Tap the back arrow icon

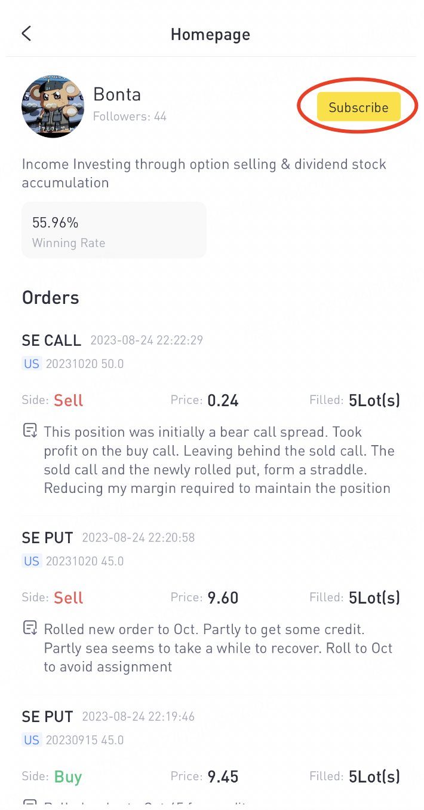(x=26, y=34)
